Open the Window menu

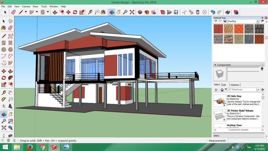click(54, 6)
